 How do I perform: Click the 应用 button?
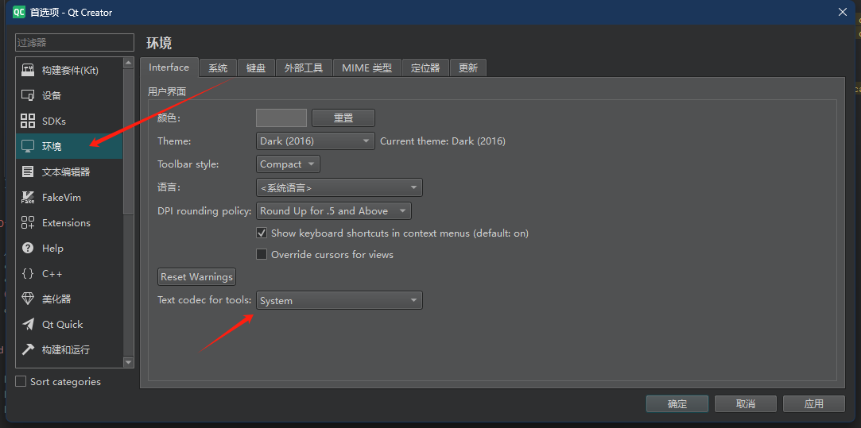(x=814, y=404)
